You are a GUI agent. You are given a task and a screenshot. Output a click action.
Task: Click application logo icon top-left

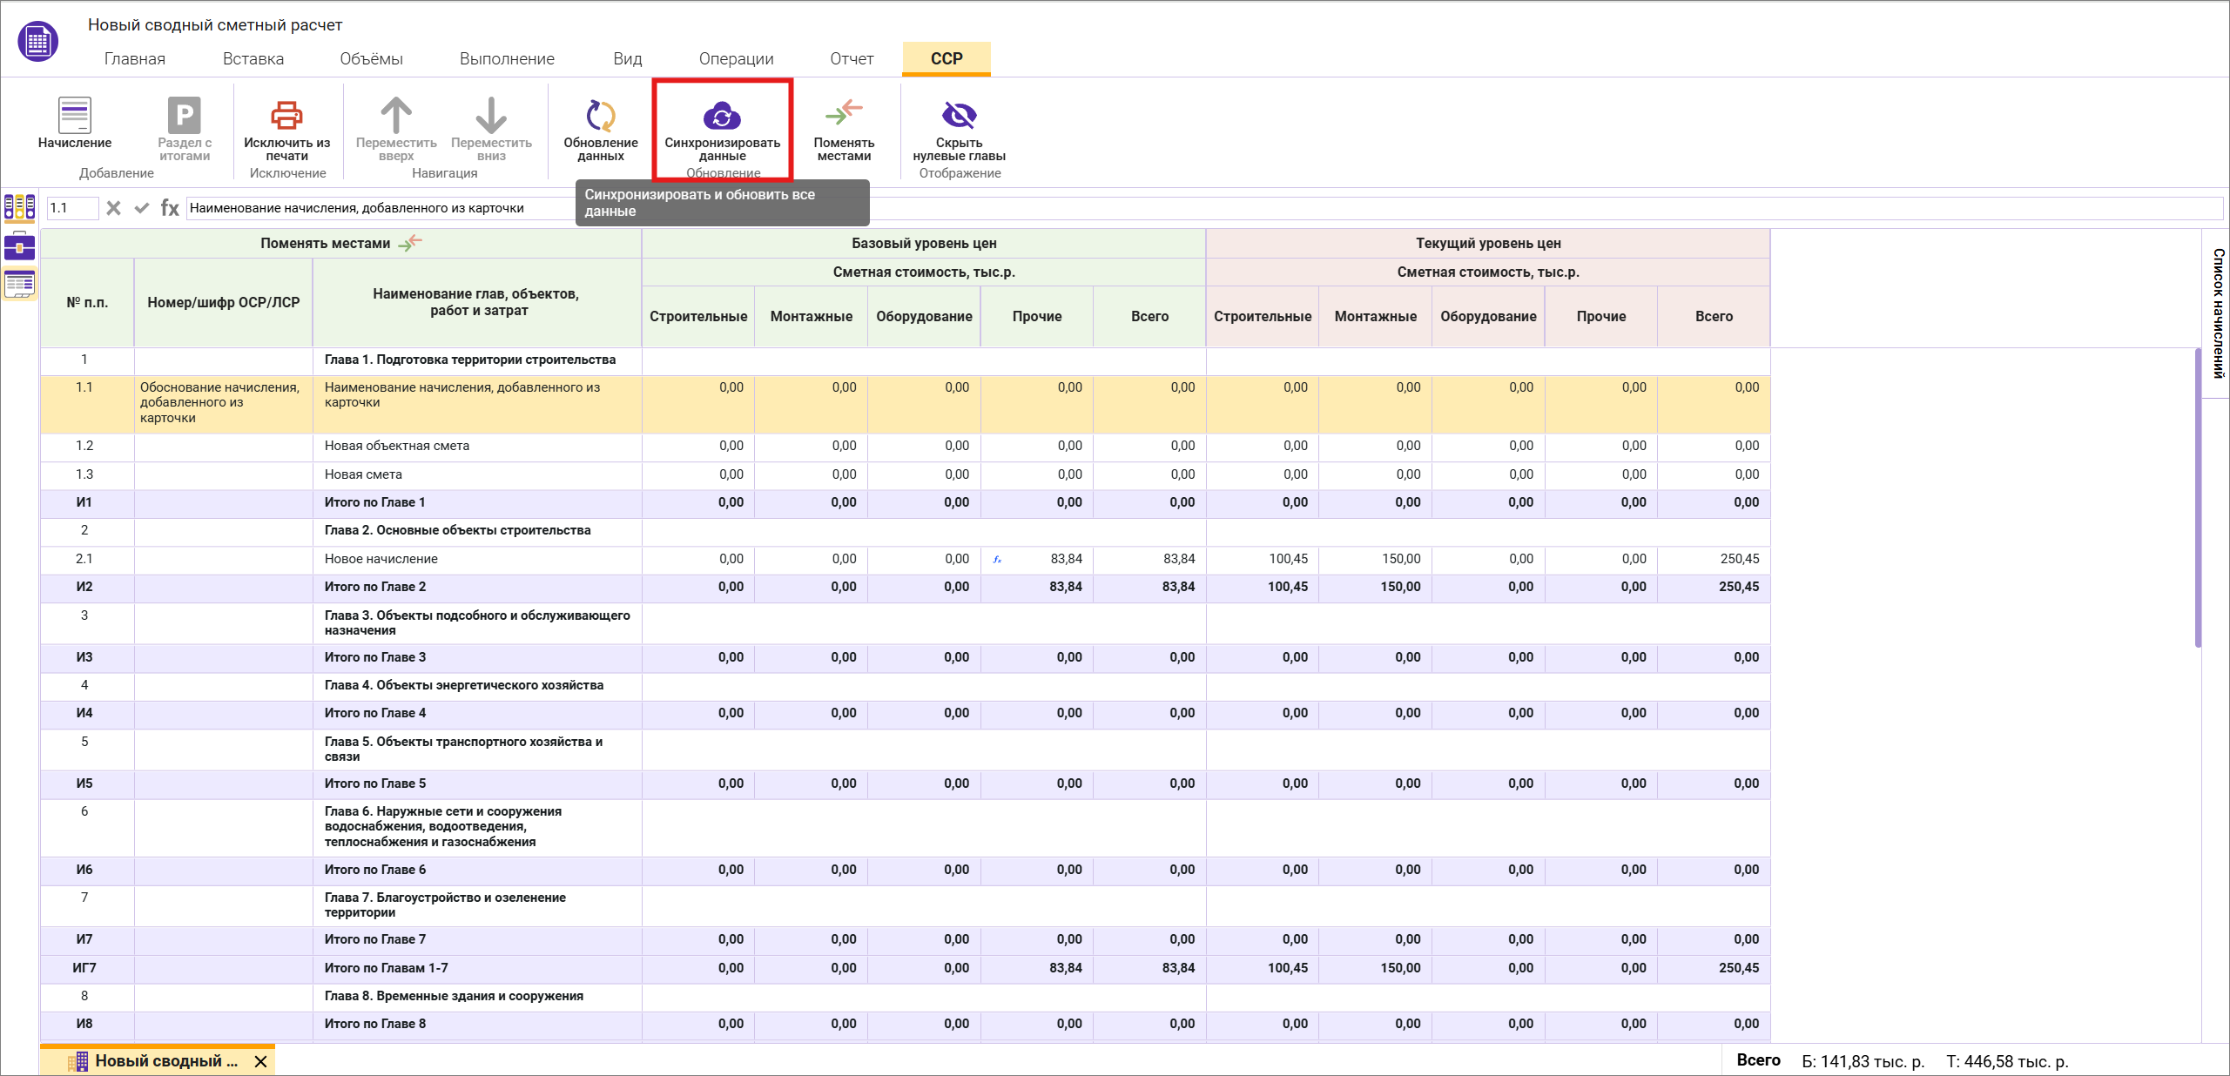click(37, 41)
